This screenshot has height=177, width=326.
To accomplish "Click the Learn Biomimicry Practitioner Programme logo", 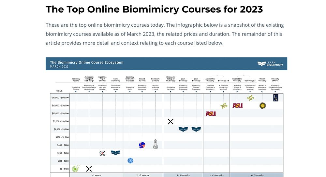I will point(183,129).
